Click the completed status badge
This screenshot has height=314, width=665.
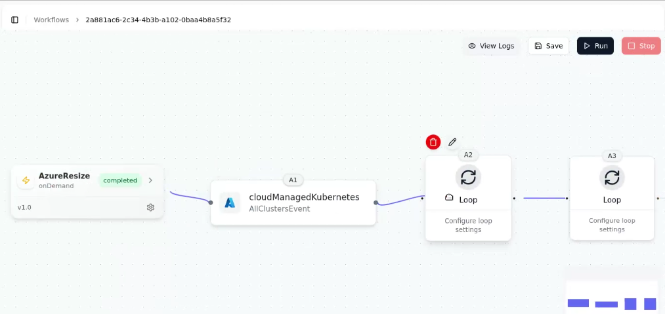120,180
